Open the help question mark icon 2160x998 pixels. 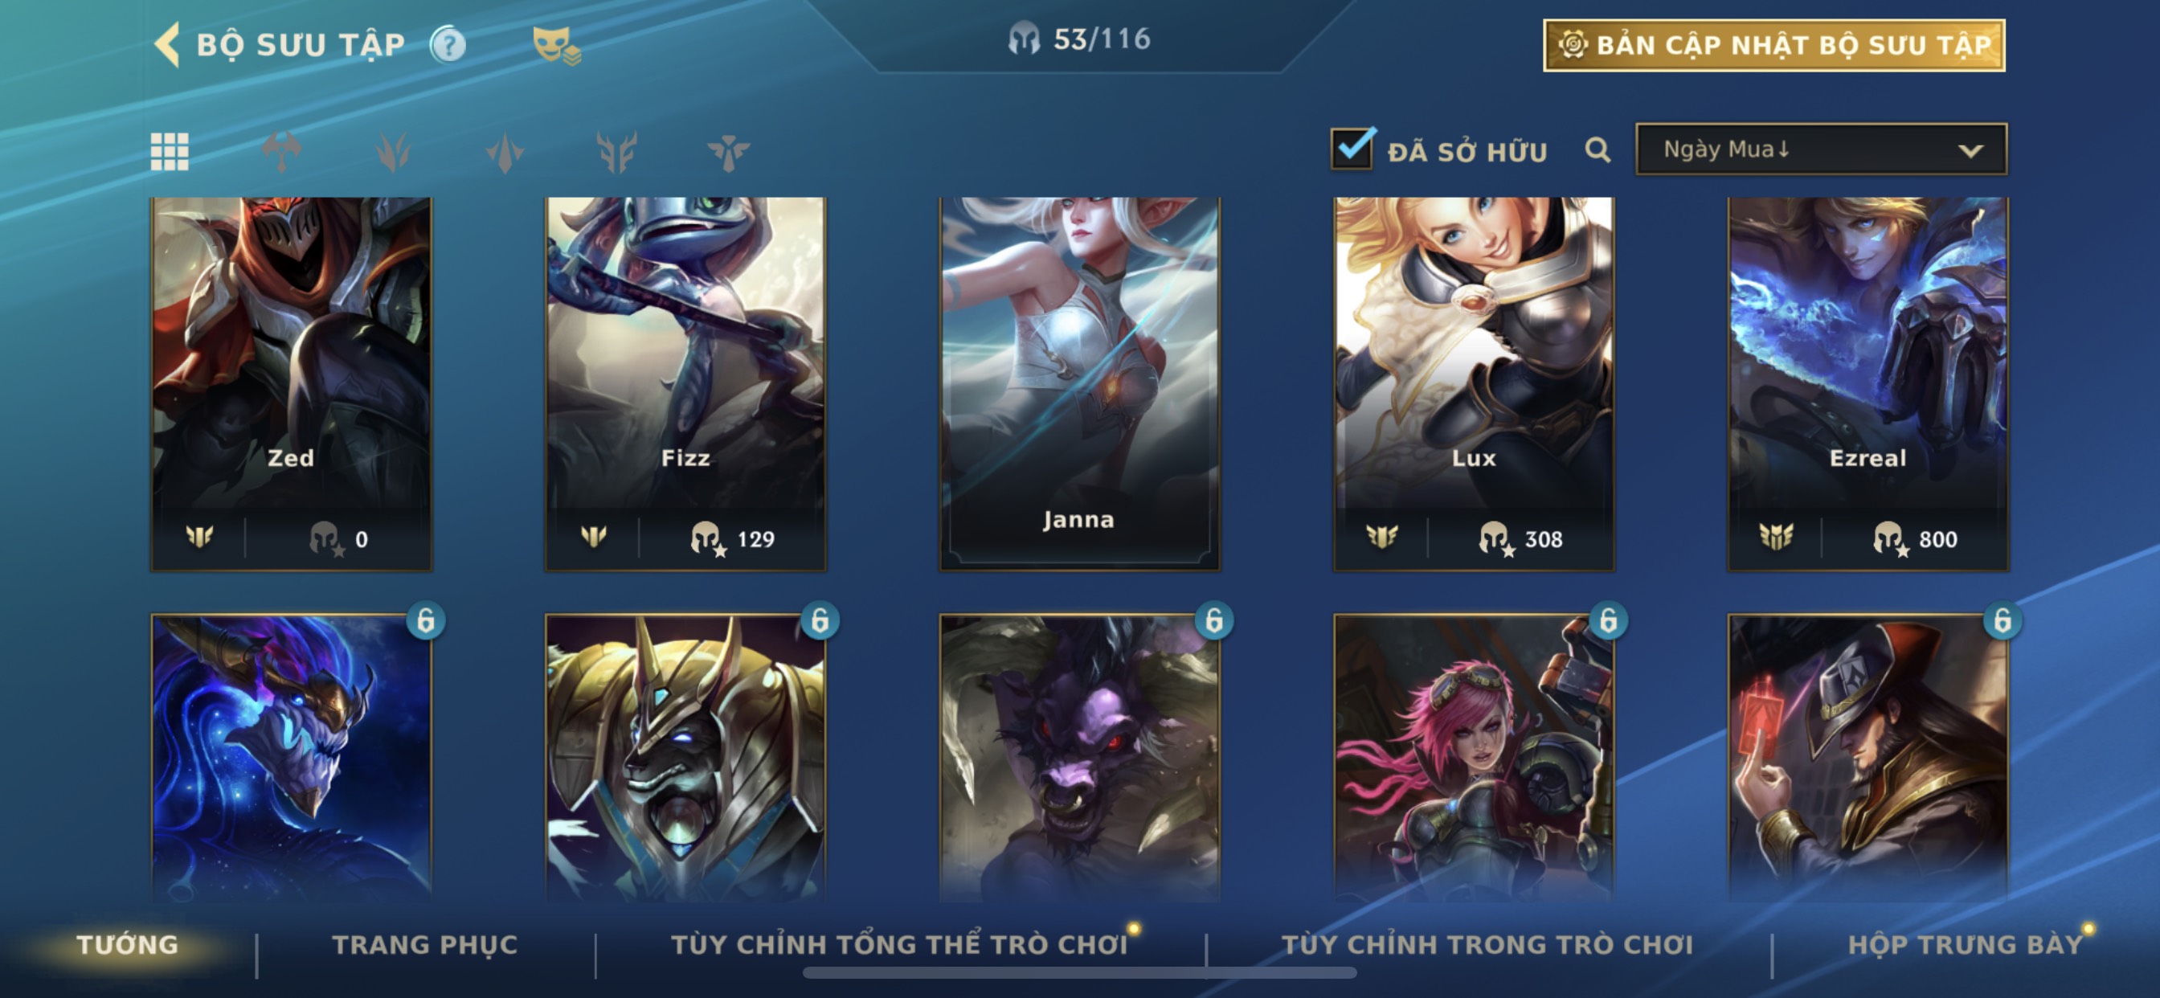click(448, 44)
